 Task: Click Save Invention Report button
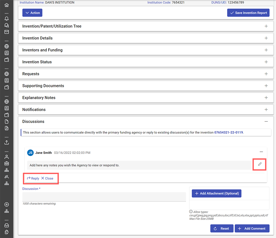(248, 13)
